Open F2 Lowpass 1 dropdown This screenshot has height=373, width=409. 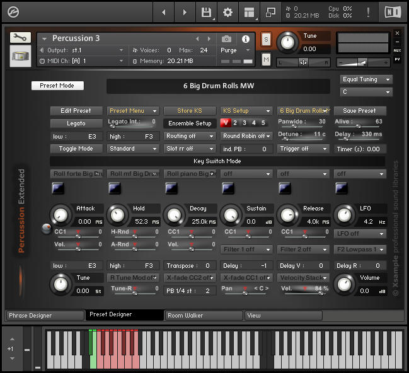360,250
